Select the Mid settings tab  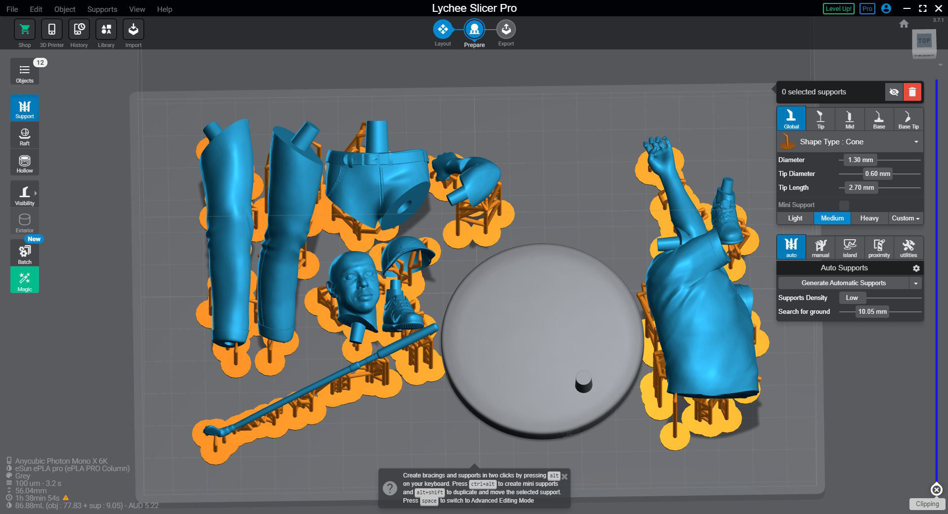[x=850, y=119]
